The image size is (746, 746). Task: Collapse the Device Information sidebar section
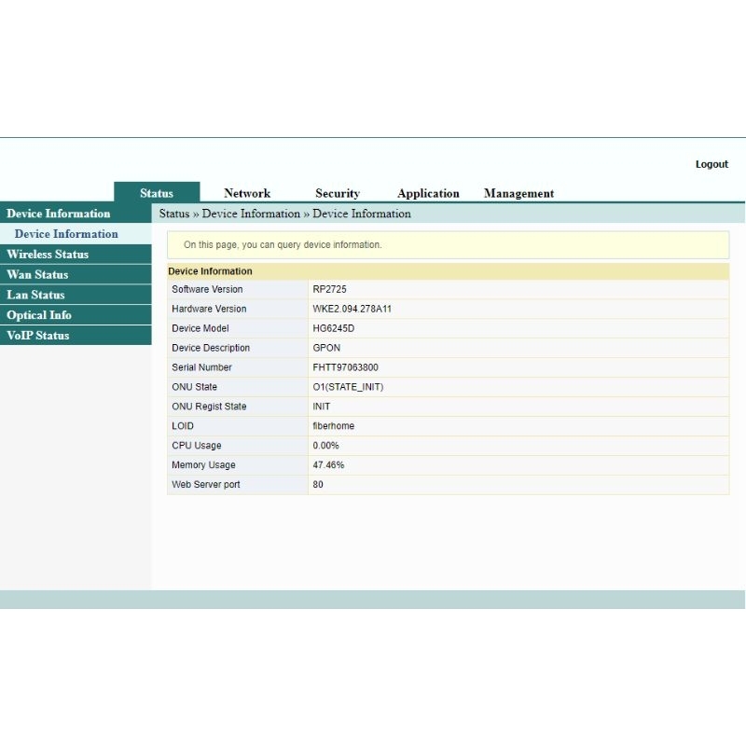coord(59,214)
